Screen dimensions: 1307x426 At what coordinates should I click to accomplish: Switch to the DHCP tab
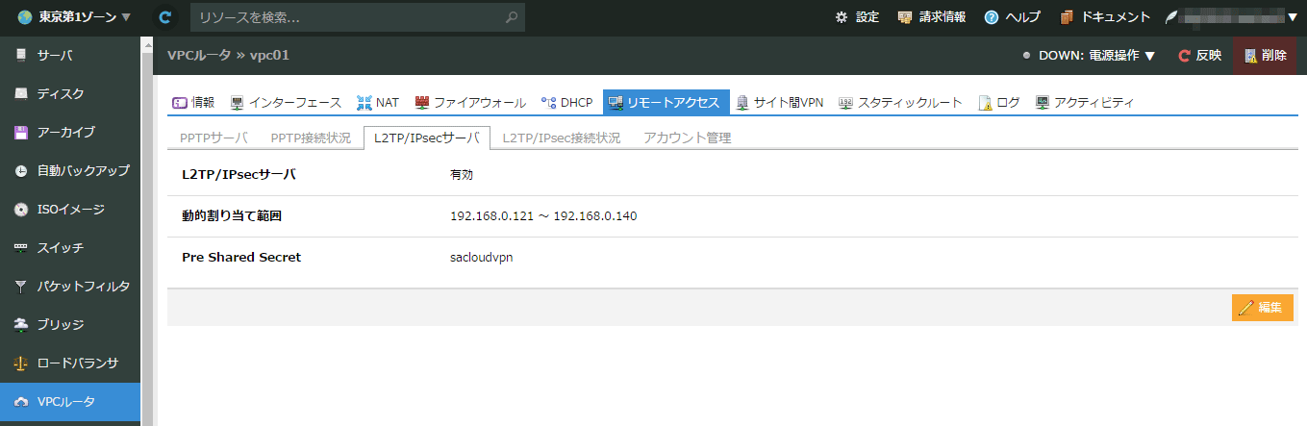pos(567,102)
